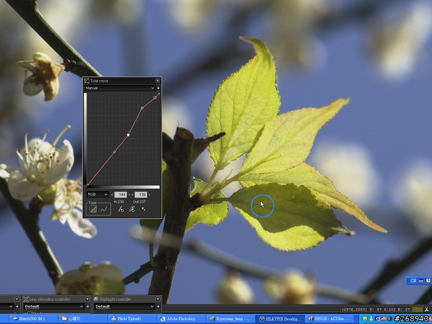Click the Lens aberration controller title icon
Image resolution: width=432 pixels, height=324 pixels.
(26, 299)
